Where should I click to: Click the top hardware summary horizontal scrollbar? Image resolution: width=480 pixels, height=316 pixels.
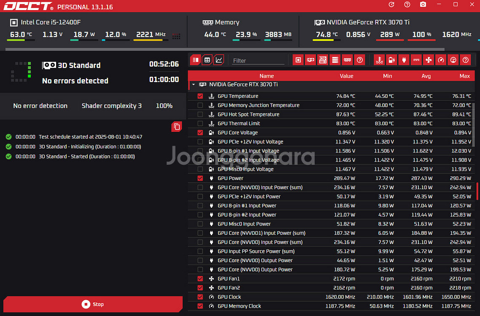(225, 49)
